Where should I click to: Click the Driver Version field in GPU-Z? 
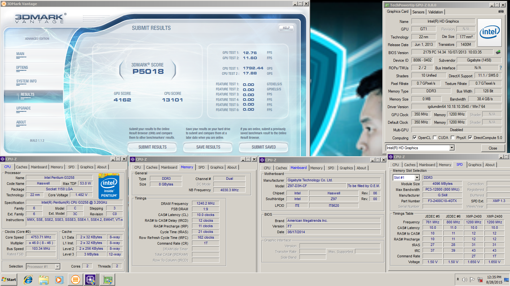click(456, 107)
